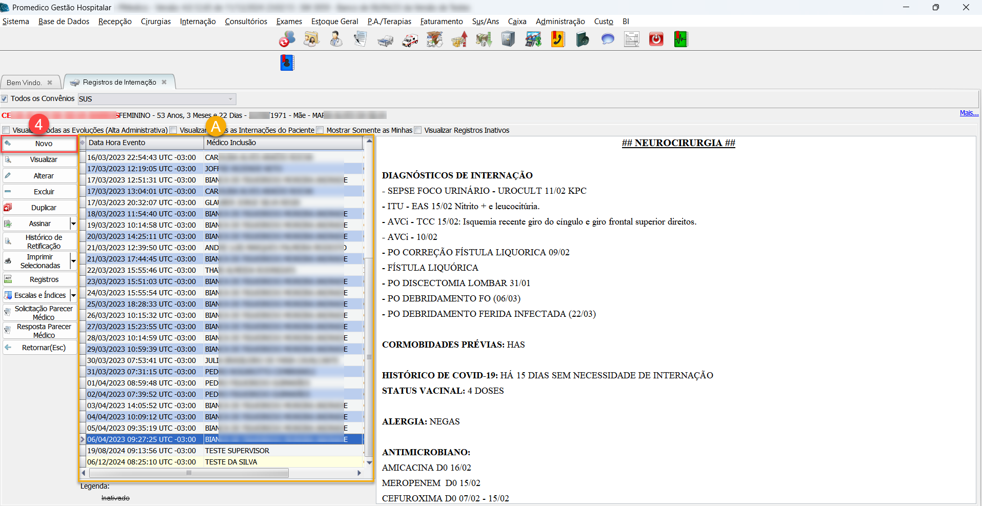This screenshot has height=506, width=982.
Task: Click the ambulance icon in the toolbar
Action: tap(410, 39)
